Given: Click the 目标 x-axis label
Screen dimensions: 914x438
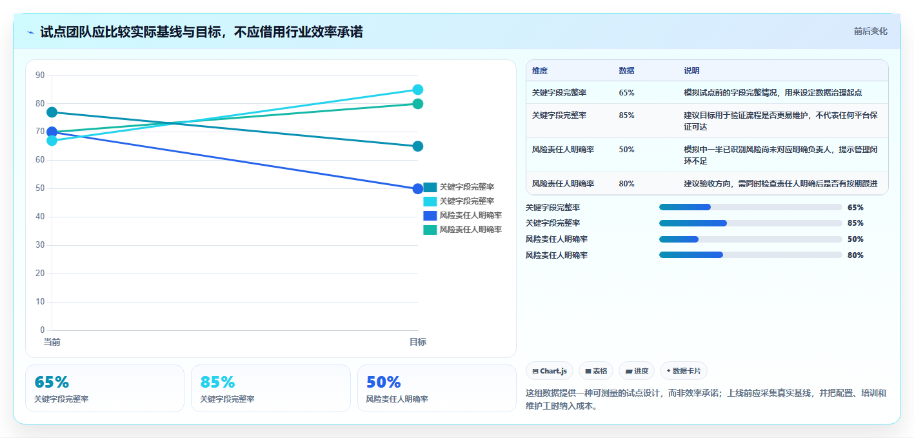Looking at the screenshot, I should 418,342.
